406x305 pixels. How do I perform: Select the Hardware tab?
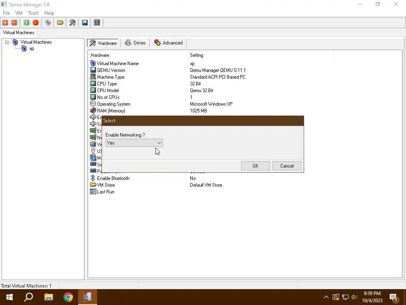tap(103, 43)
